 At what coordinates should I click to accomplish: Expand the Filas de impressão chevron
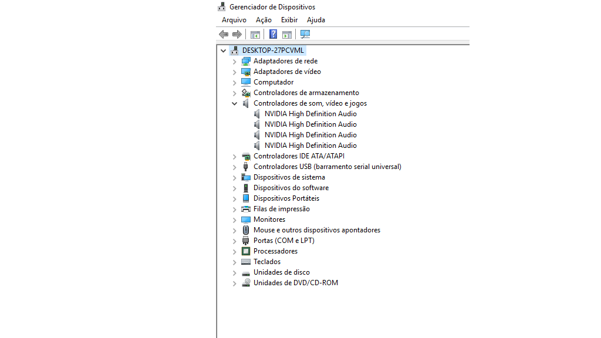tap(234, 209)
